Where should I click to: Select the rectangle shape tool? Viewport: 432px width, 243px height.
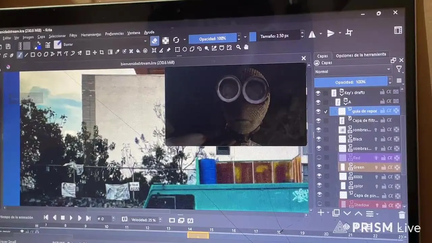33,54
